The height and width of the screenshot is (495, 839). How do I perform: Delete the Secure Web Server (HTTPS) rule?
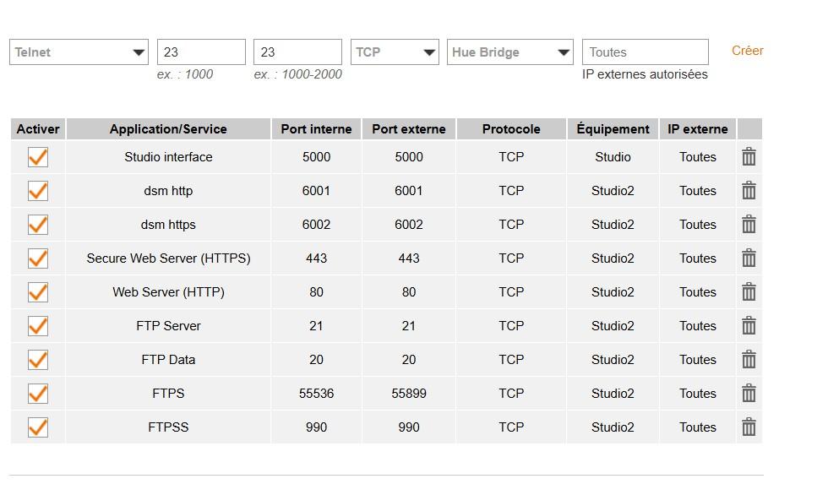pyautogui.click(x=749, y=258)
